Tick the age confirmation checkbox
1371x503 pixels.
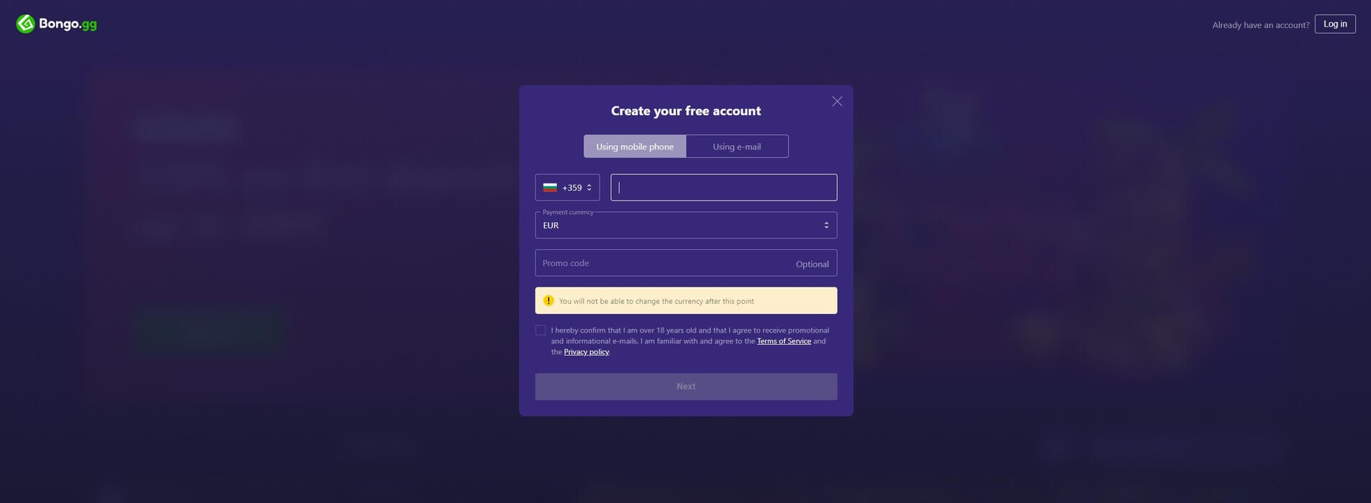540,330
